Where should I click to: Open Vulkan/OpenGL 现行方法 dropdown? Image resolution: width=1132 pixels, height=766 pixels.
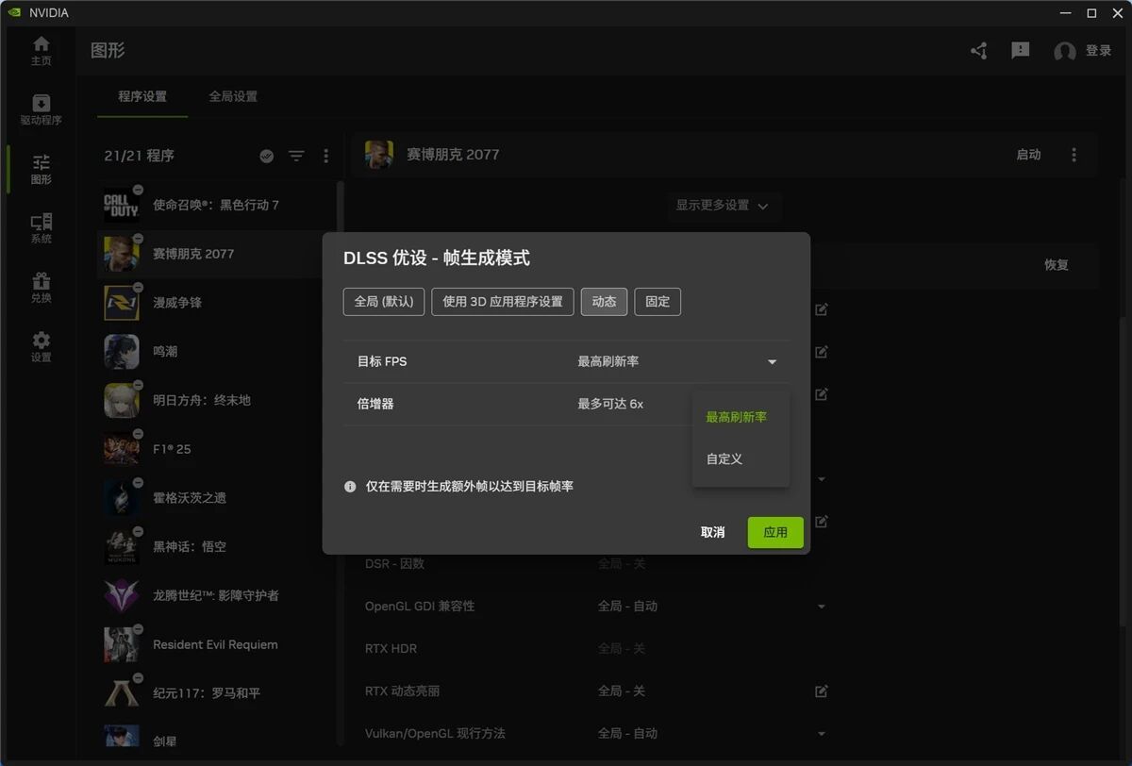coord(821,734)
